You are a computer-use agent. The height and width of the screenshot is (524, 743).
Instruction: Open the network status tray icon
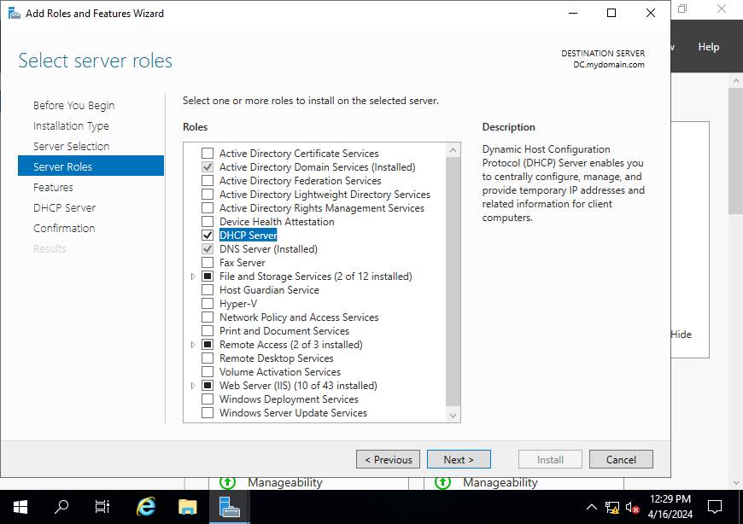tap(611, 508)
